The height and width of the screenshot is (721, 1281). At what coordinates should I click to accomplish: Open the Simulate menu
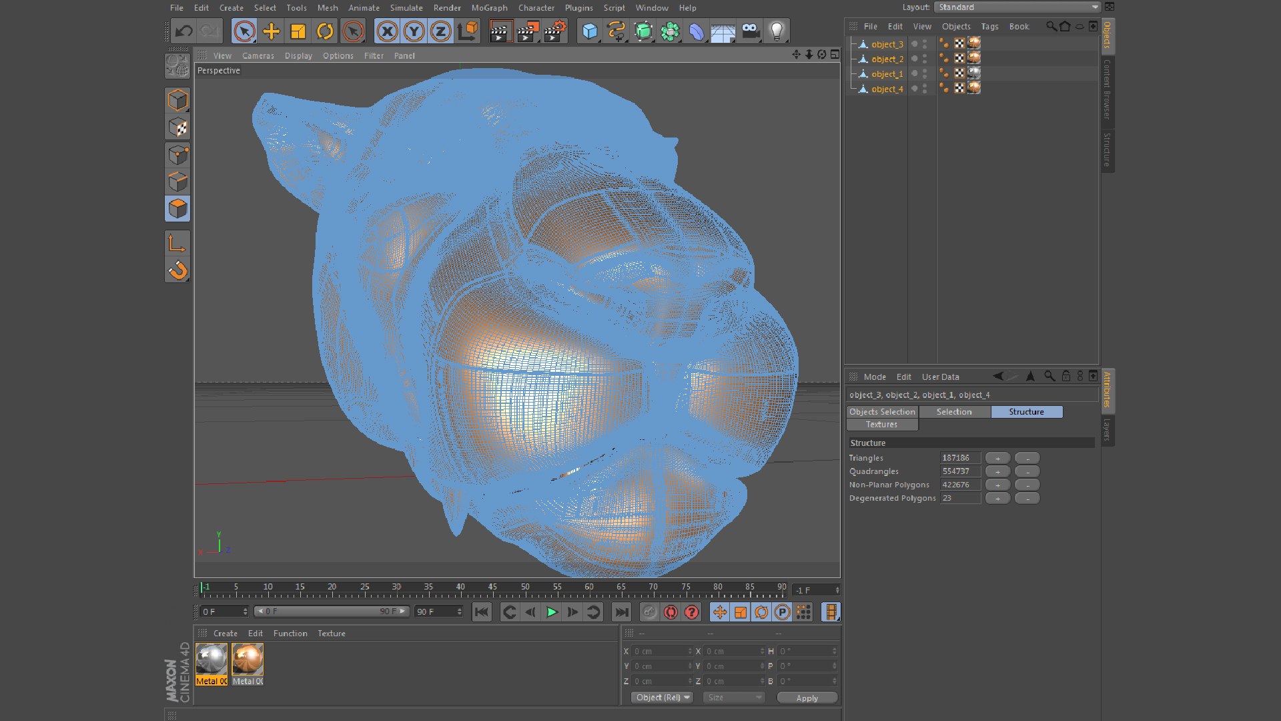tap(406, 8)
